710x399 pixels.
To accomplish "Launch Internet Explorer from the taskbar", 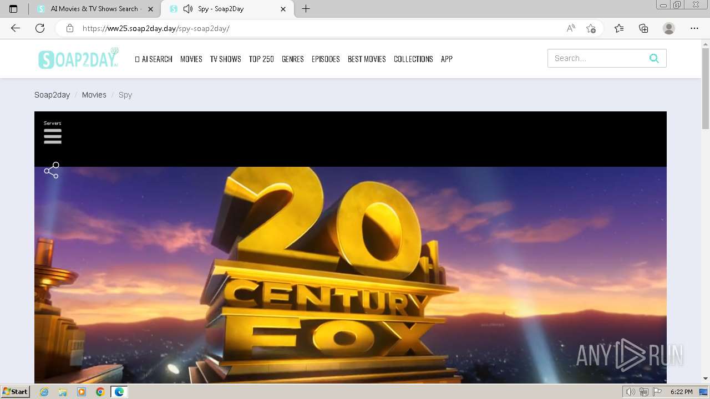I will click(44, 392).
